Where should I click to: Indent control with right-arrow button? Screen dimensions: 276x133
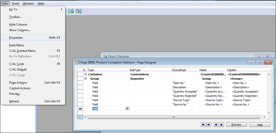point(209,125)
